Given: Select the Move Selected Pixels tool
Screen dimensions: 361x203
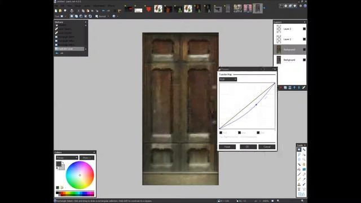Looking at the screenshot, I should 304,149.
